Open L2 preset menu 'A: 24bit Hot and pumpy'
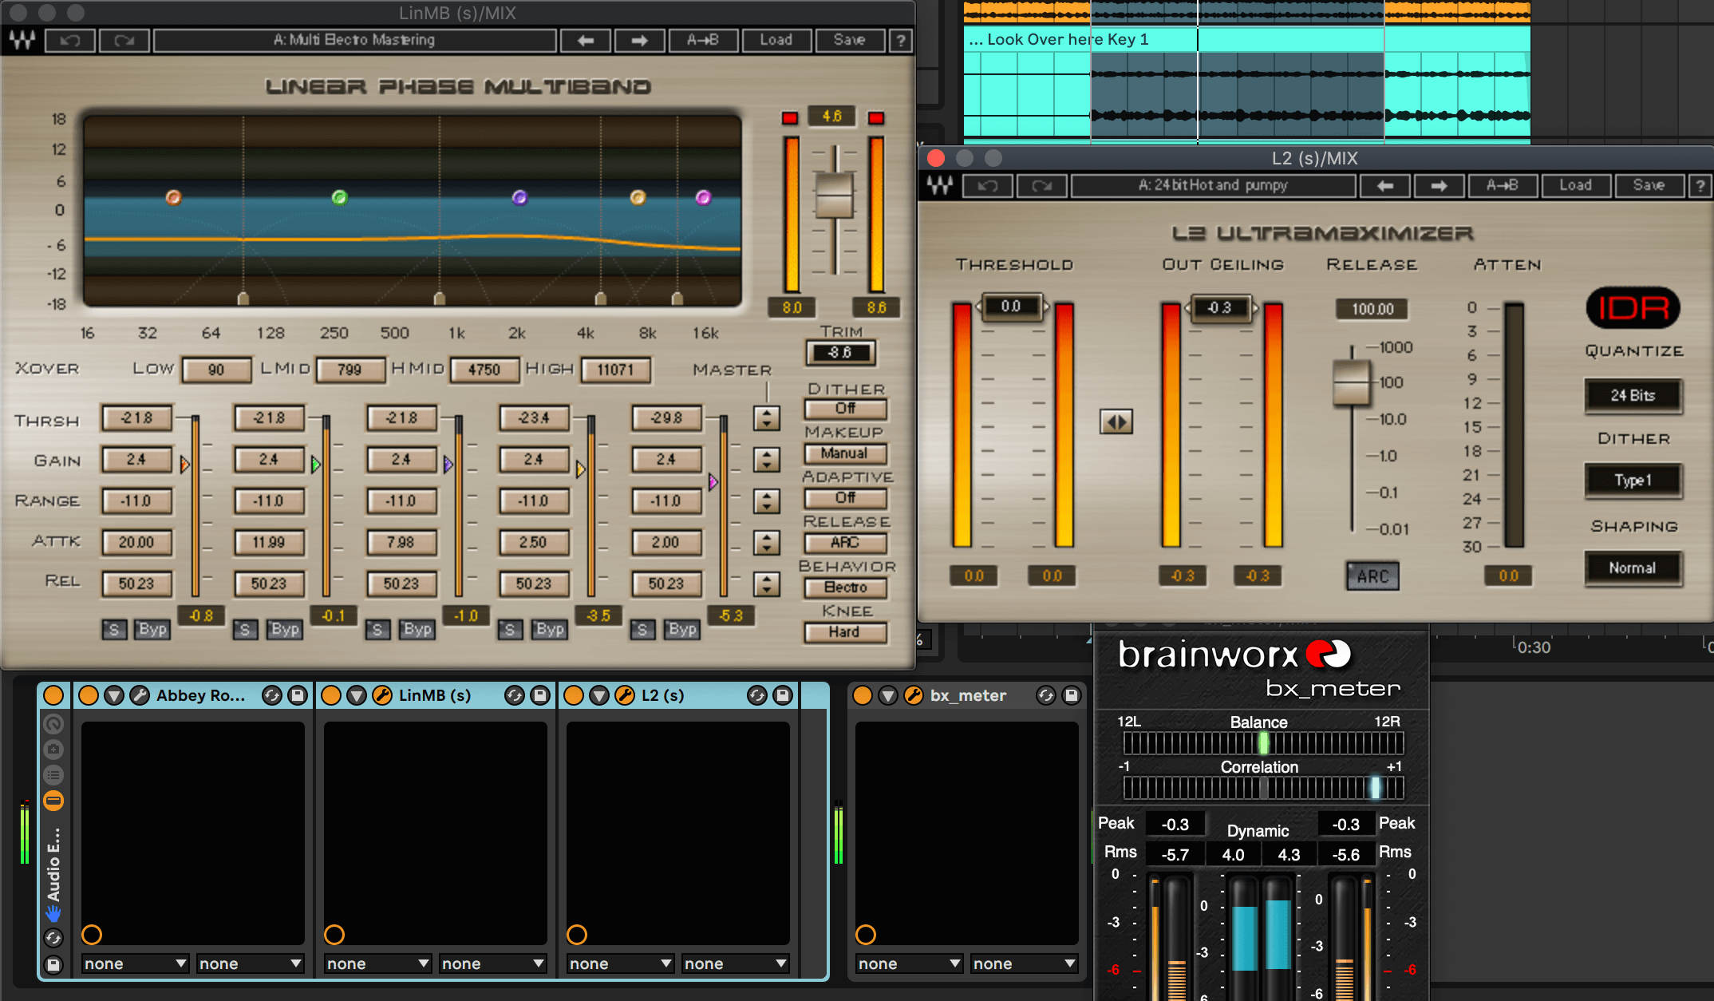The height and width of the screenshot is (1001, 1714). pos(1213,186)
